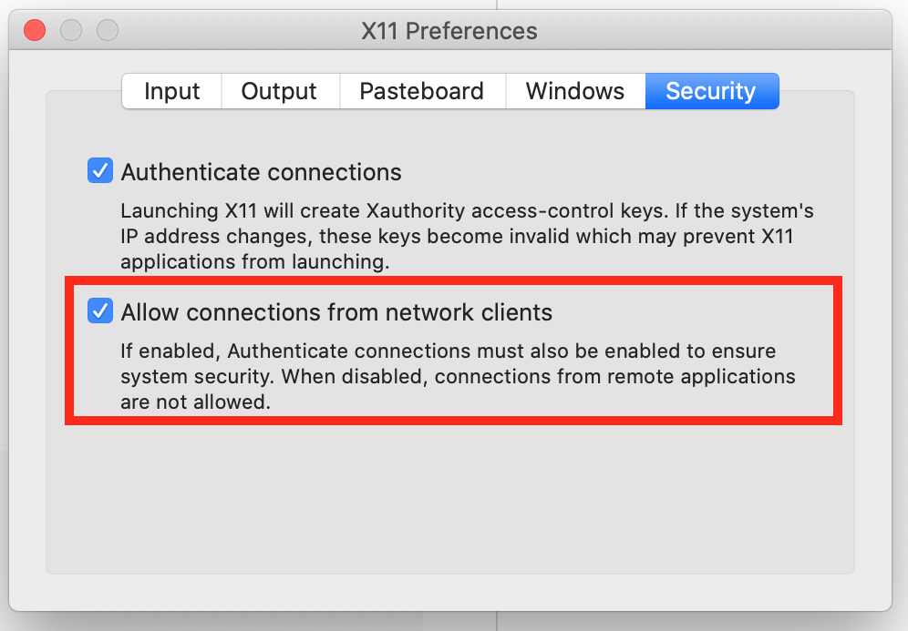Viewport: 908px width, 631px height.
Task: Click the grayed-out zoom window button
Action: coord(108,30)
